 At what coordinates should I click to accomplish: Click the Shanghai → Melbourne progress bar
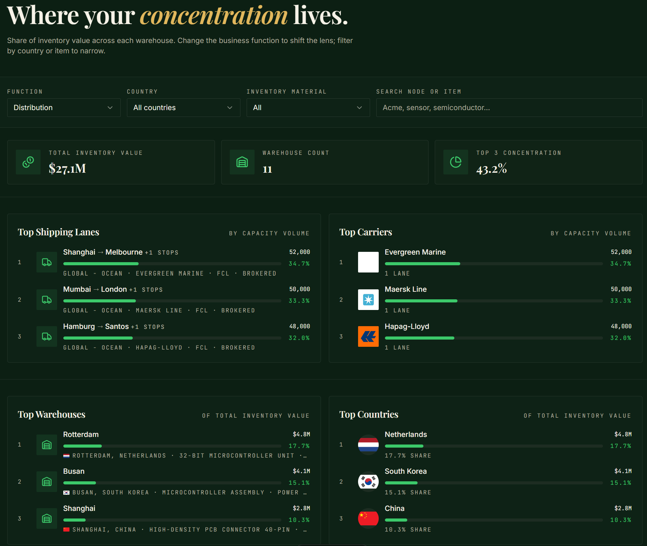tap(172, 264)
